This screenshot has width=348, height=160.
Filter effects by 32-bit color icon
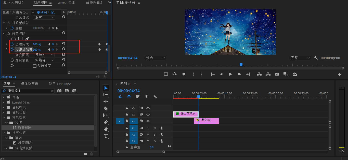(67, 91)
